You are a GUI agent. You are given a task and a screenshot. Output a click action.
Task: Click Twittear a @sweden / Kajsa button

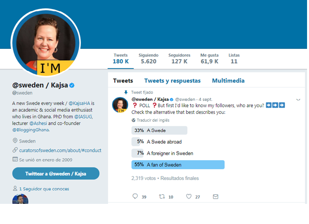coord(56,174)
